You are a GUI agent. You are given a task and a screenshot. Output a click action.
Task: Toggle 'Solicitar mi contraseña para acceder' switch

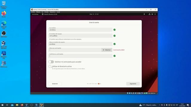pos(51,62)
